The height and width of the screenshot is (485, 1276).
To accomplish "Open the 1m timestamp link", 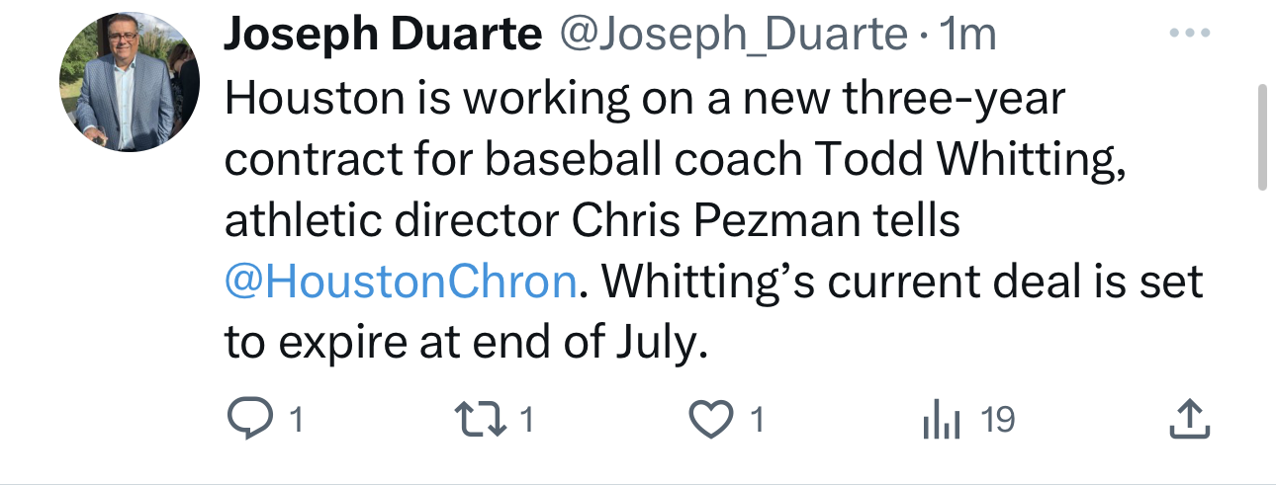I will [x=967, y=37].
